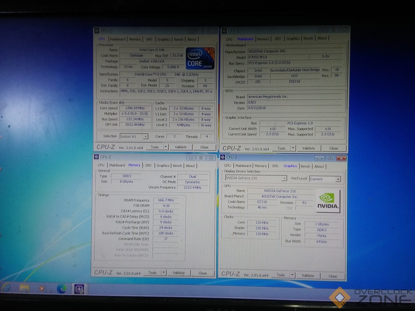Click Validate button in Memory window
The image size is (415, 311).
pos(179,273)
